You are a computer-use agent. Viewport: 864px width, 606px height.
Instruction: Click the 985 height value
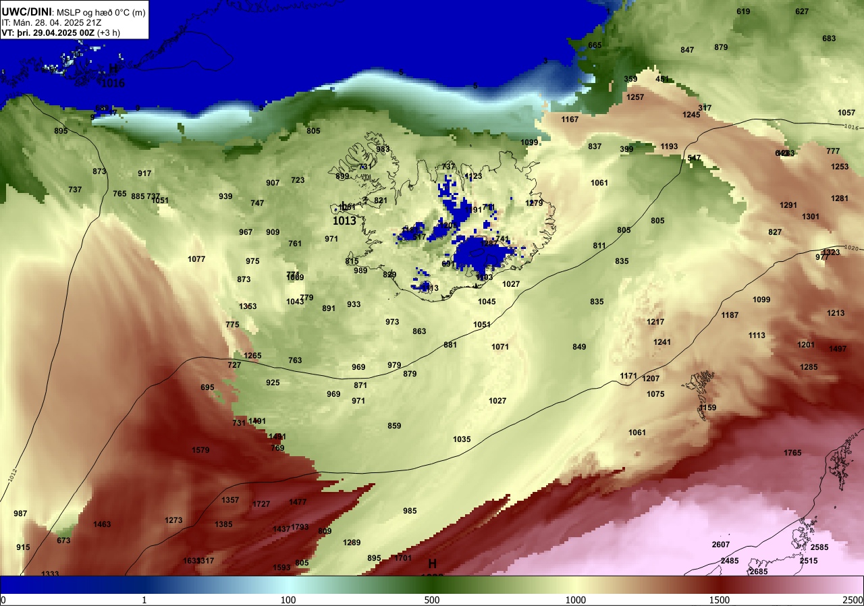point(410,511)
